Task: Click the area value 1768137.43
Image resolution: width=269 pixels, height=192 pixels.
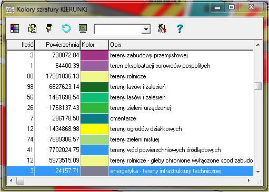Action: (x=64, y=108)
